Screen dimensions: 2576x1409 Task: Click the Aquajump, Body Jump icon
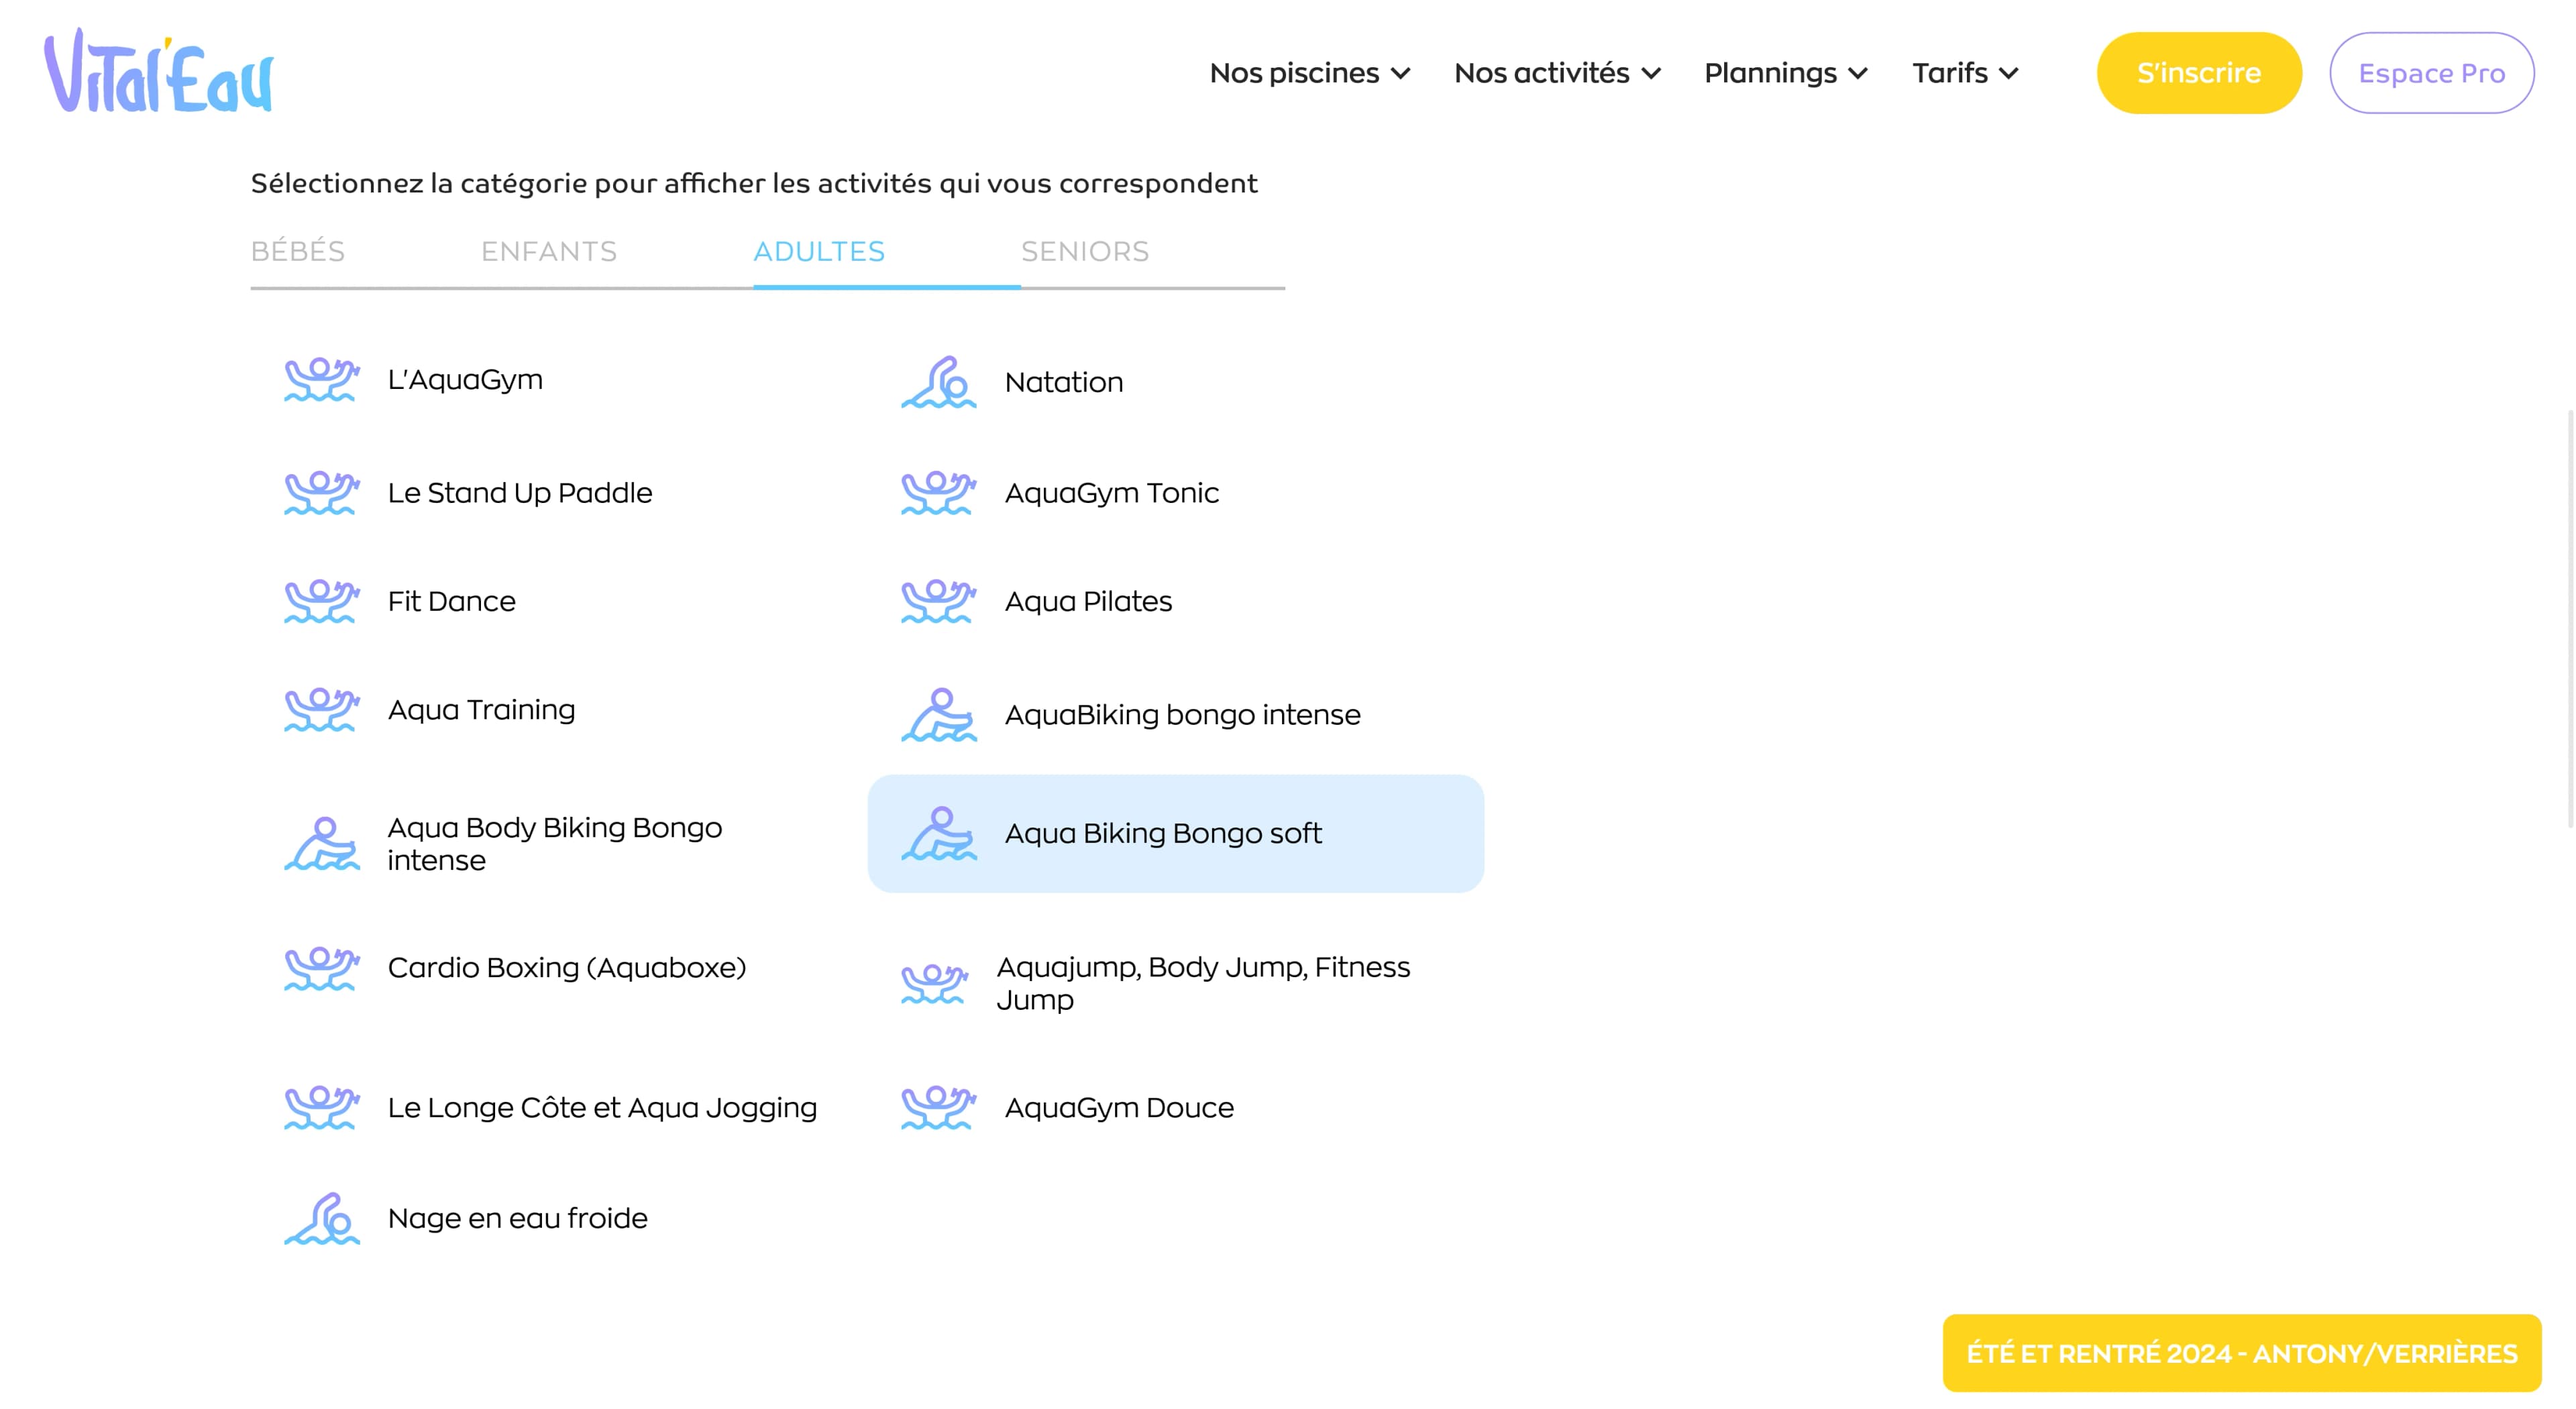click(934, 983)
